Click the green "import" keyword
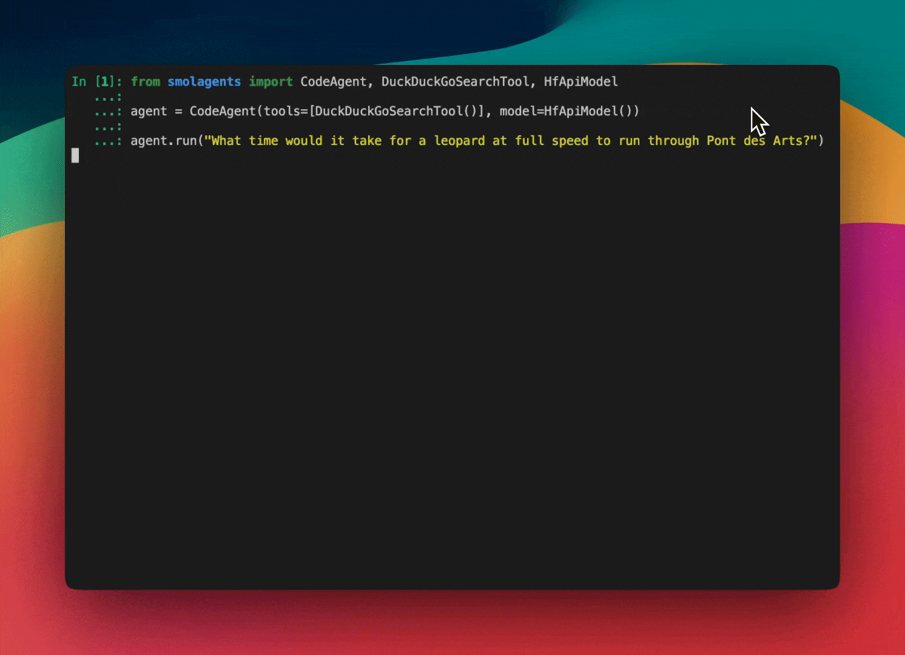The height and width of the screenshot is (655, 905). [271, 82]
